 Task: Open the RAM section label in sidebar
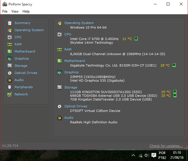click(18, 44)
